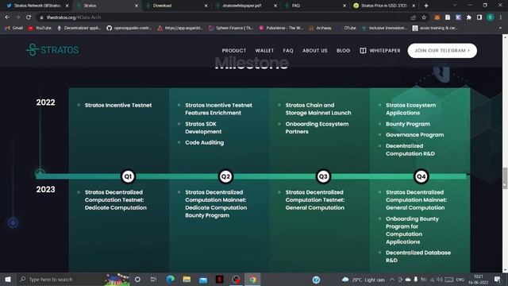Screen dimensions: 508x286
Task: Open the taskbar clock and date
Action: (478, 280)
